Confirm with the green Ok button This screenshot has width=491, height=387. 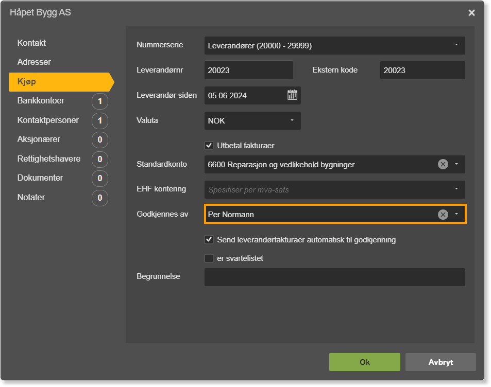point(364,362)
